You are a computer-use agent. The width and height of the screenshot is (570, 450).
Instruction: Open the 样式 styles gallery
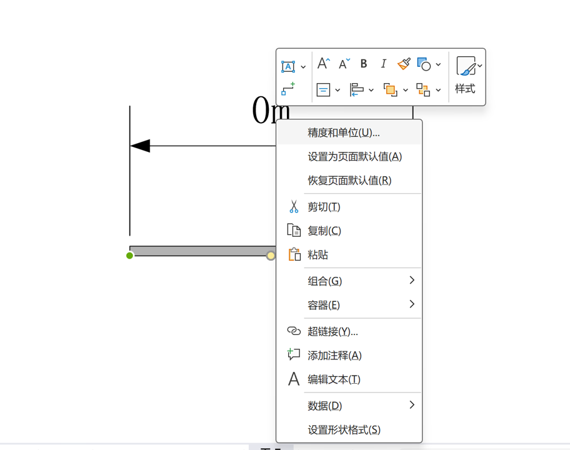[466, 76]
